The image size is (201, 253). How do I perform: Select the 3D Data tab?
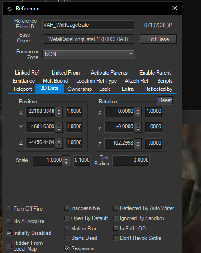pos(49,88)
